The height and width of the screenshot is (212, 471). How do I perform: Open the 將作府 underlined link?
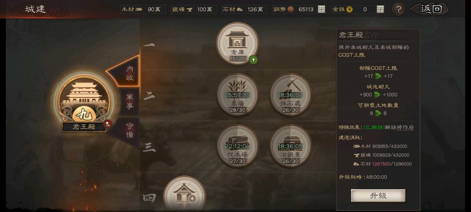point(405,127)
